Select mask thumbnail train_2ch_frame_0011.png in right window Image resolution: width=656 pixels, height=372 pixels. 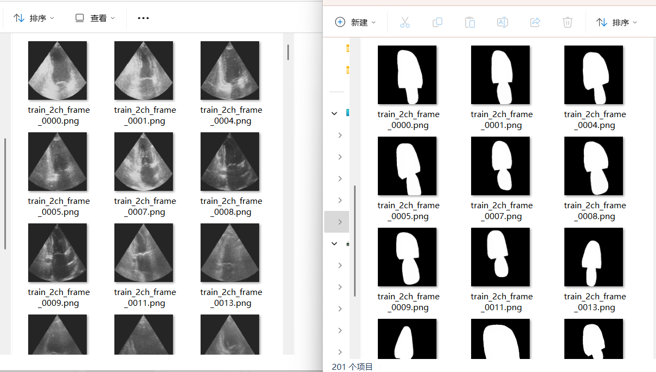[500, 257]
